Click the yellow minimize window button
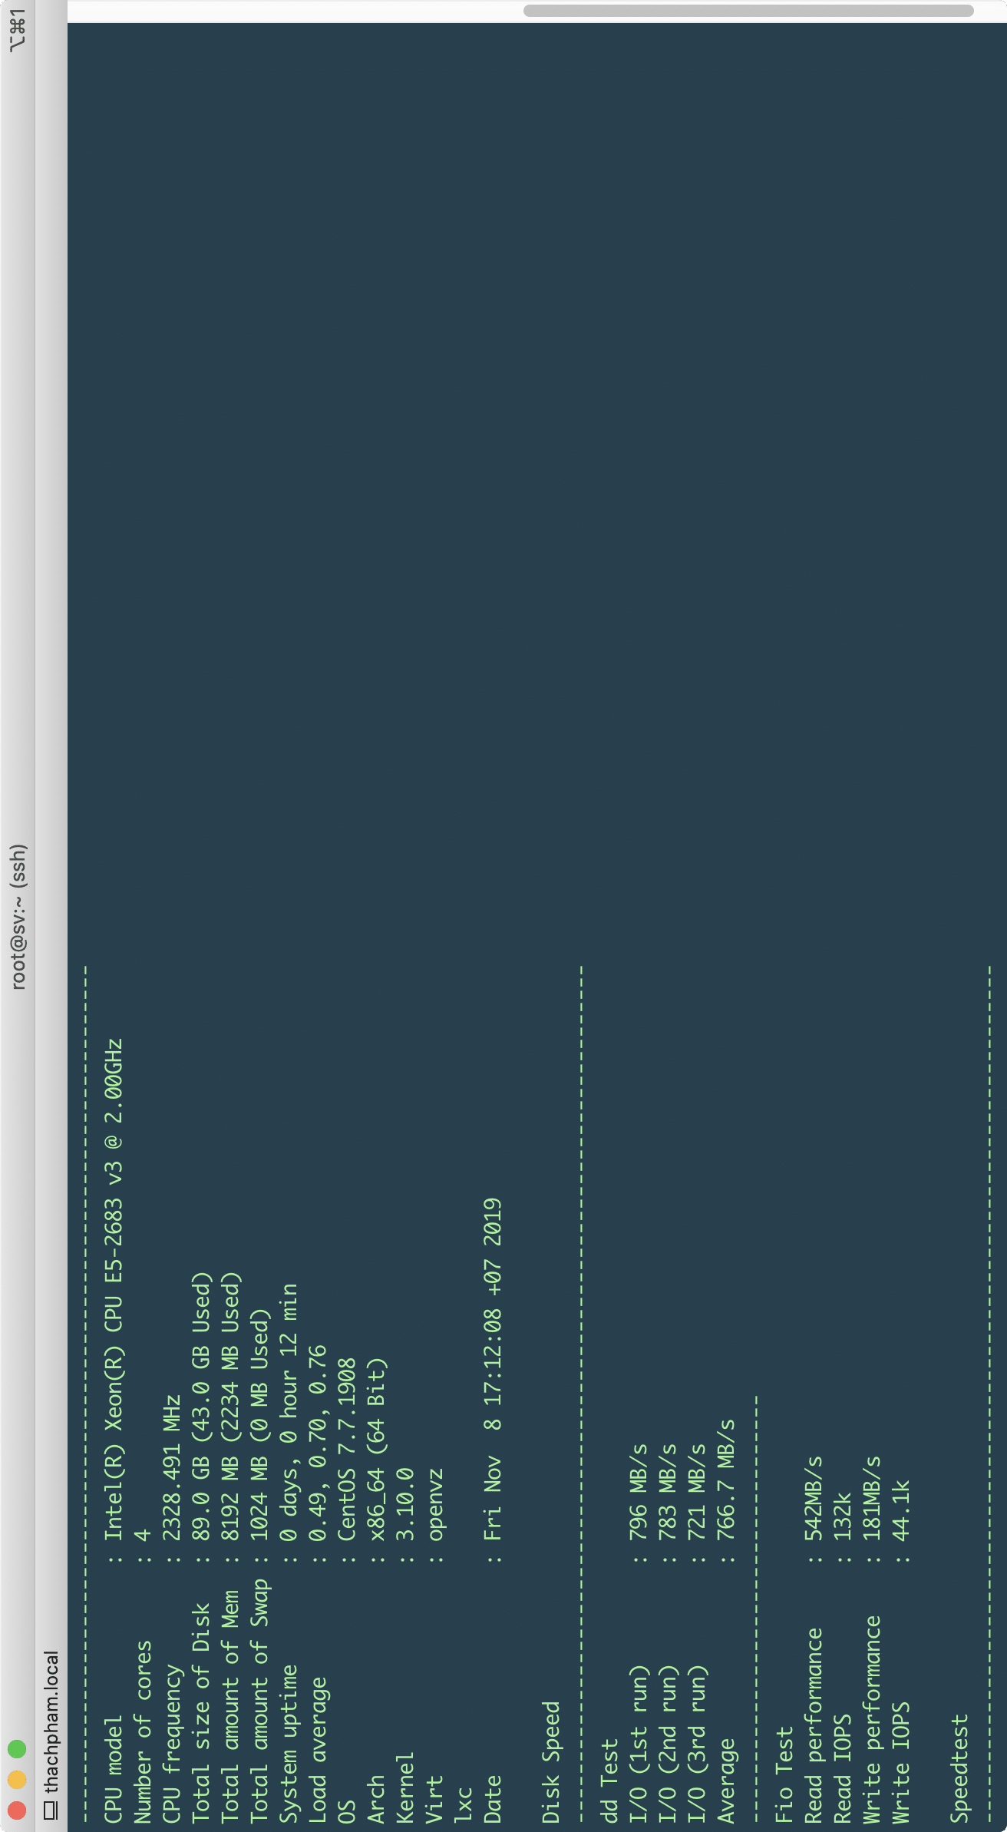 click(17, 1780)
